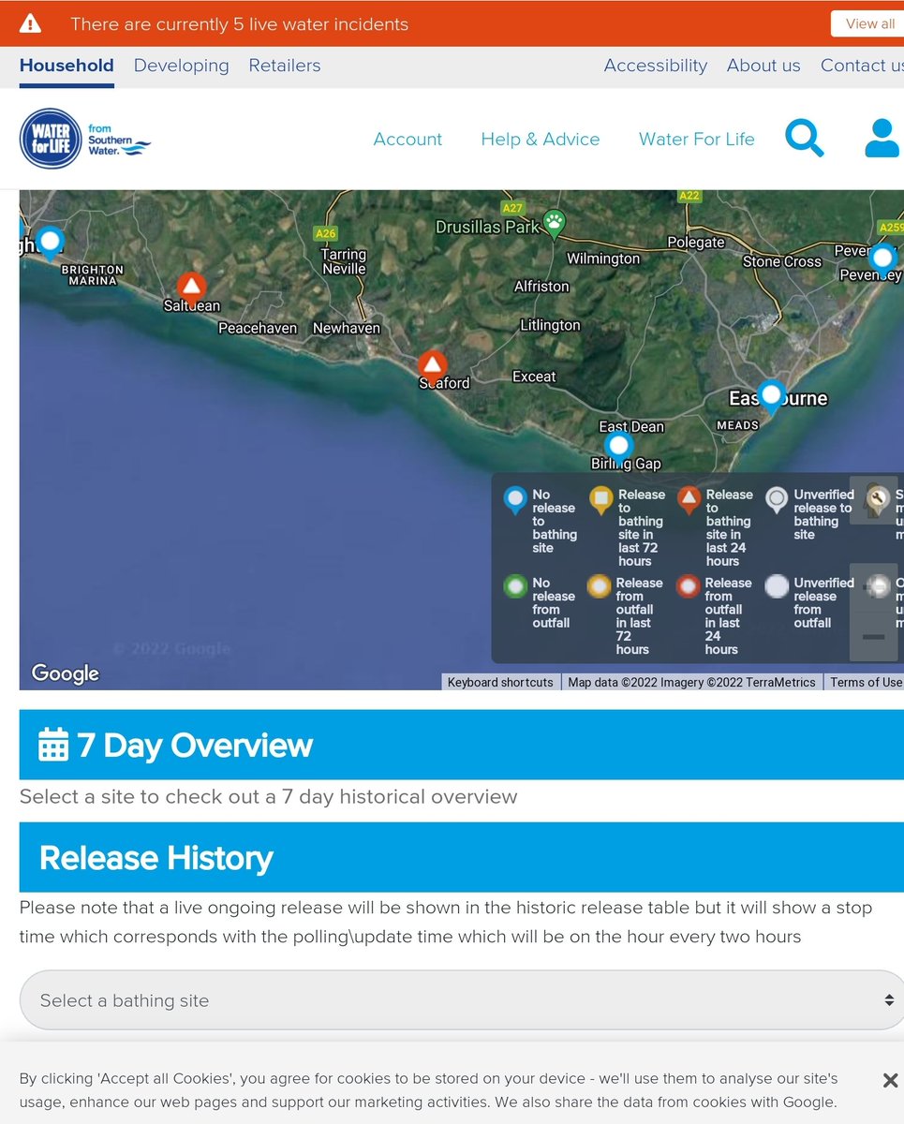Click the Exceat map label
Screen dimensions: 904x1124
(534, 377)
